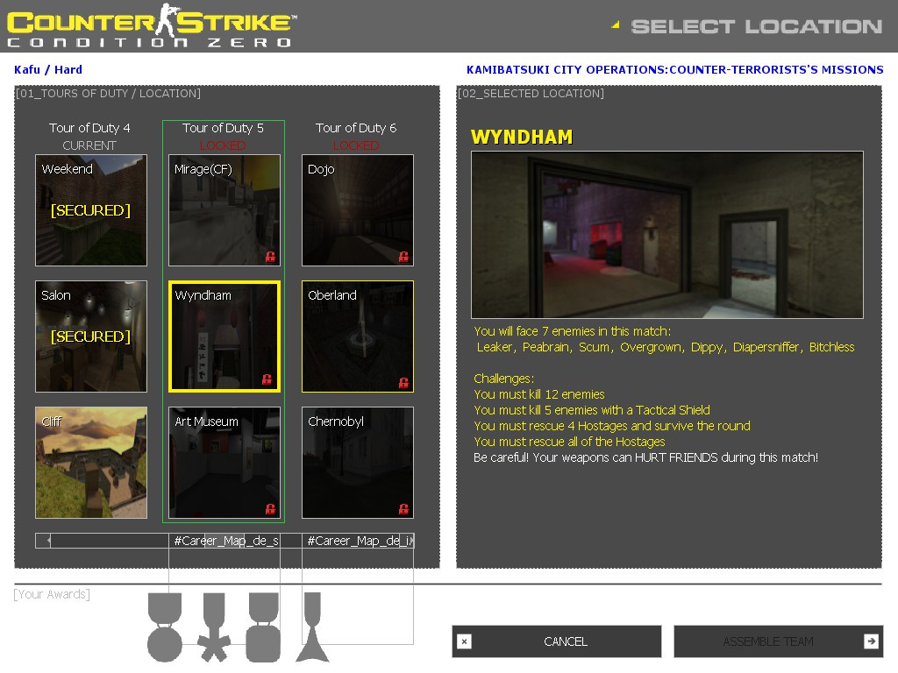
Task: Click the SELECT LOCATION header text
Action: pyautogui.click(x=757, y=26)
